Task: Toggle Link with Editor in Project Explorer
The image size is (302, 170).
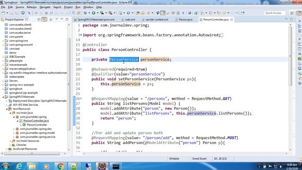Action: pos(44,19)
